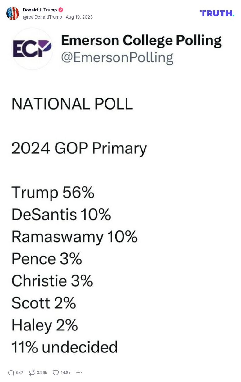Toggle reply view by clicking the comment icon

tap(11, 372)
